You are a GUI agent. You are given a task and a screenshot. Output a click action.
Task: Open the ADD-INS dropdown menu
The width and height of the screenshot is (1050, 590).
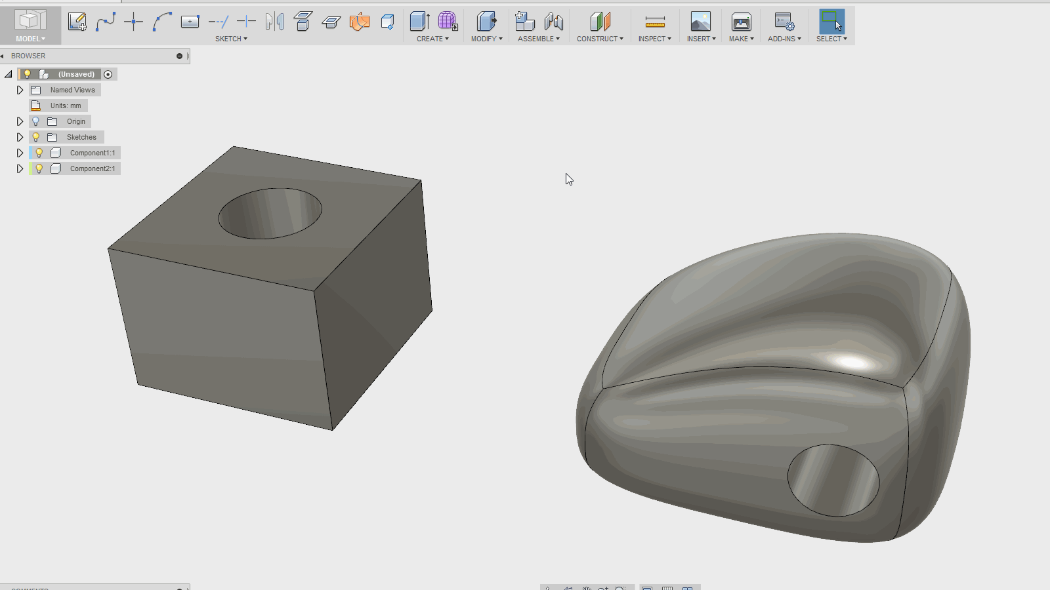point(784,39)
